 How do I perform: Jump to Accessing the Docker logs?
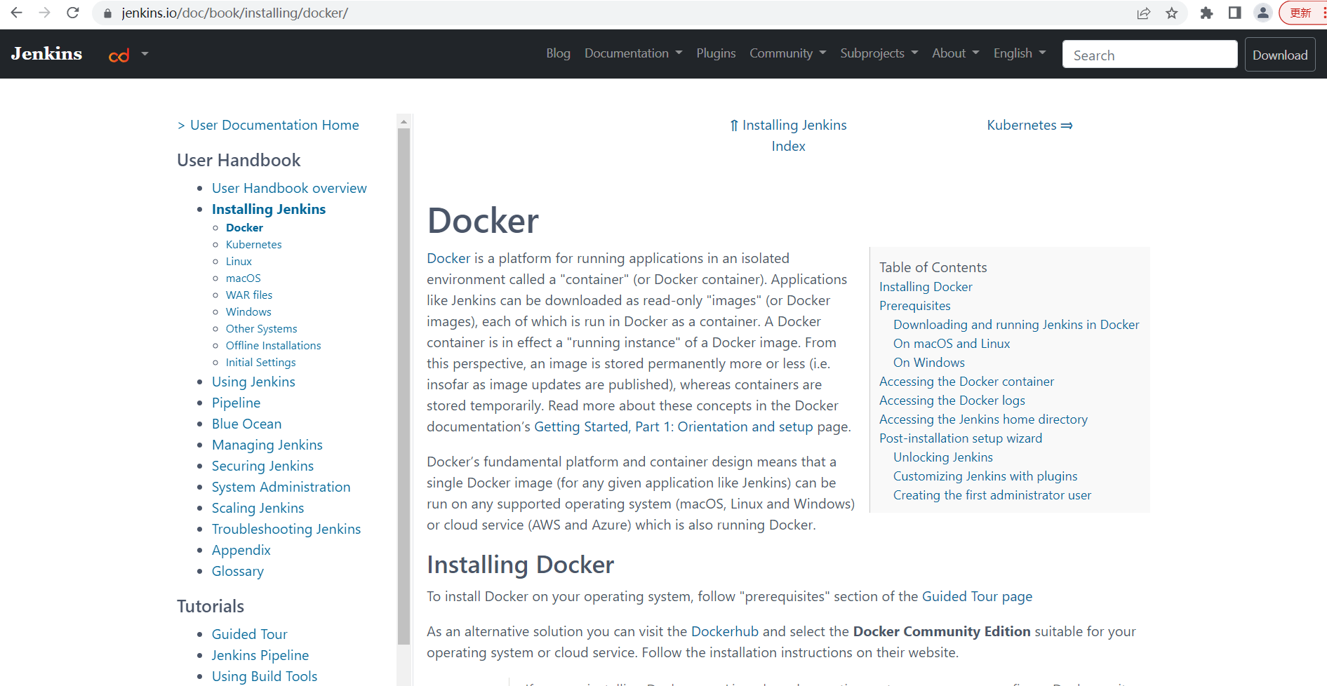[x=952, y=400]
